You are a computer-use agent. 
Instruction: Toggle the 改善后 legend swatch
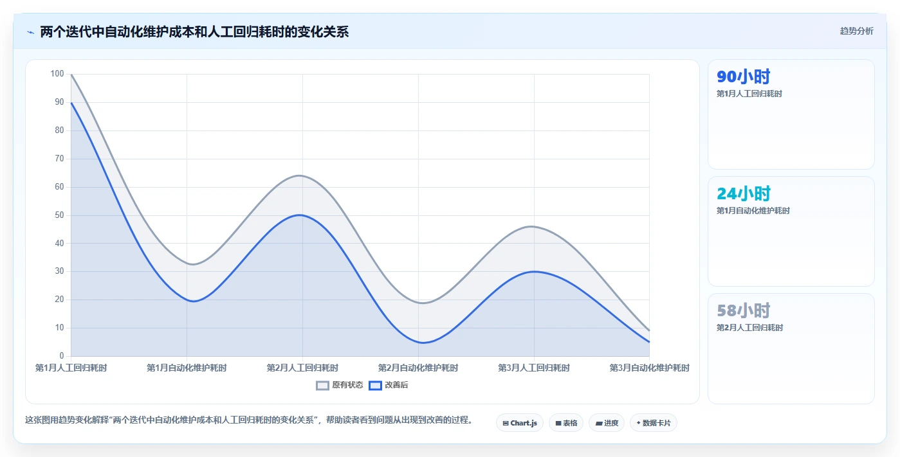pos(375,385)
